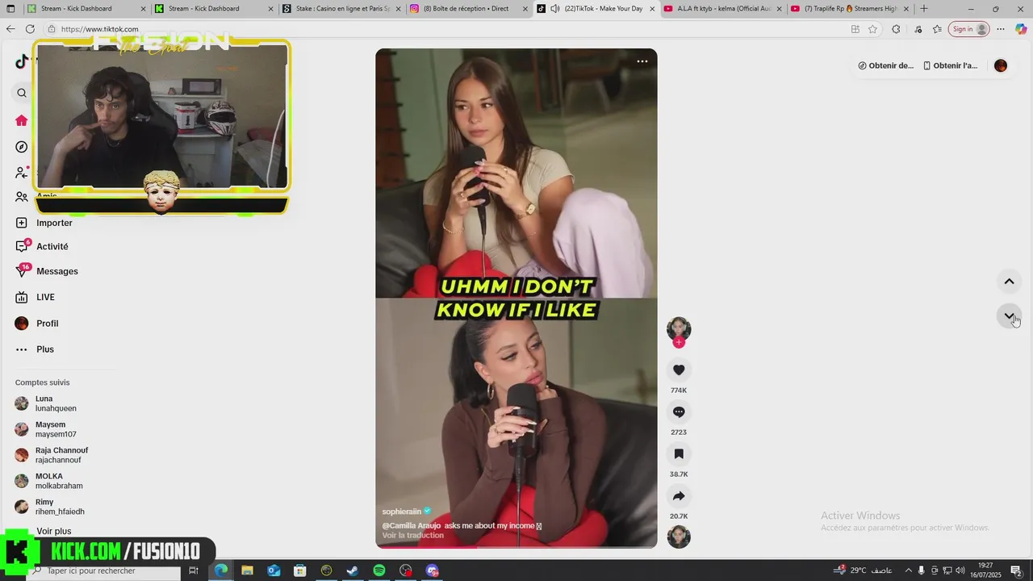Open the TikTok search icon in sidebar

click(22, 93)
